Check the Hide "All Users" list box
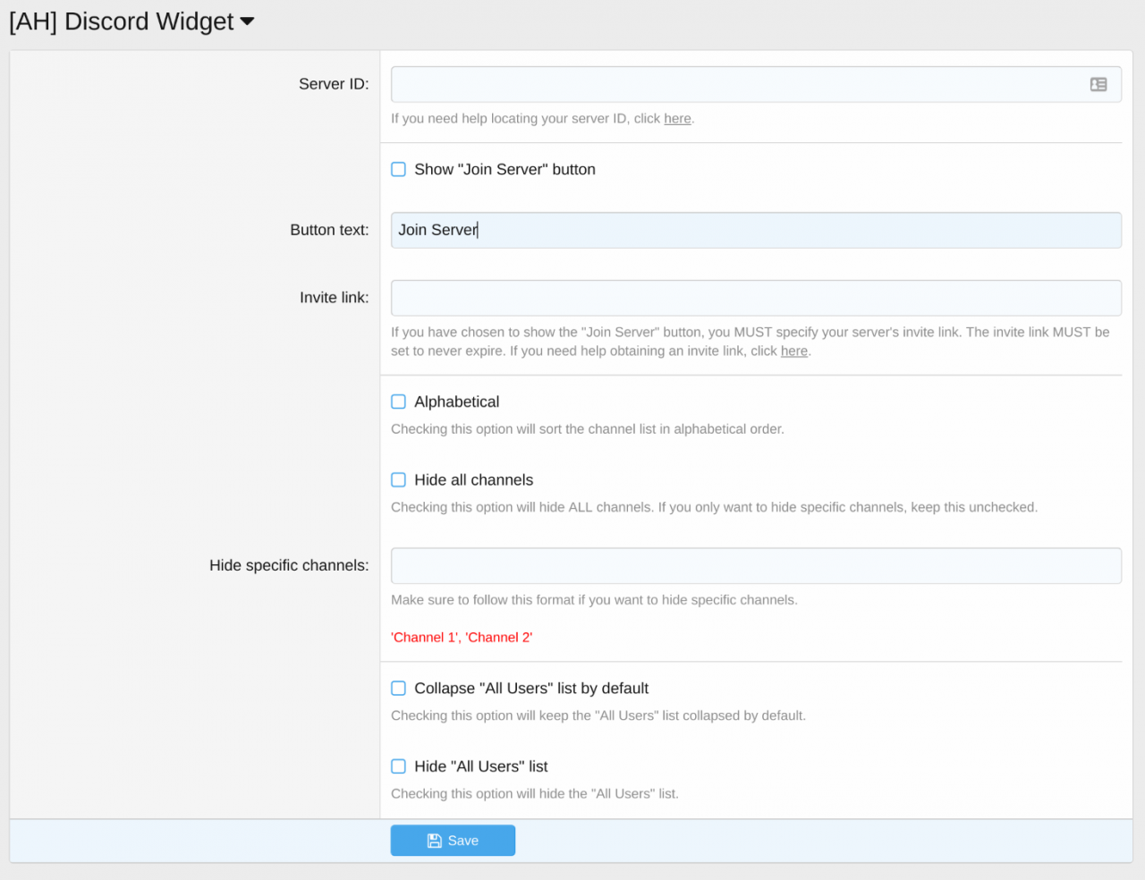 399,766
